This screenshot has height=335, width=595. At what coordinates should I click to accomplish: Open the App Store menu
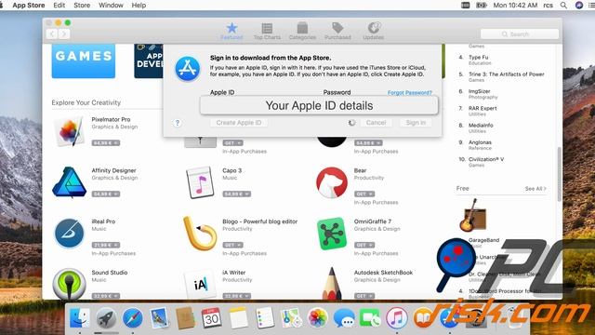(29, 6)
